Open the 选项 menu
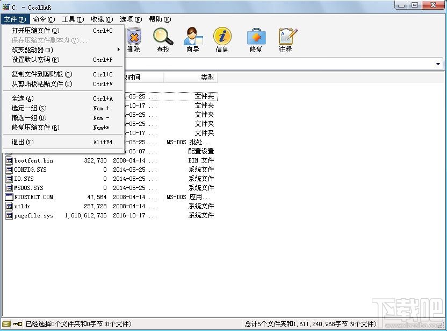Viewport: 447px width, 331px height. coord(131,19)
